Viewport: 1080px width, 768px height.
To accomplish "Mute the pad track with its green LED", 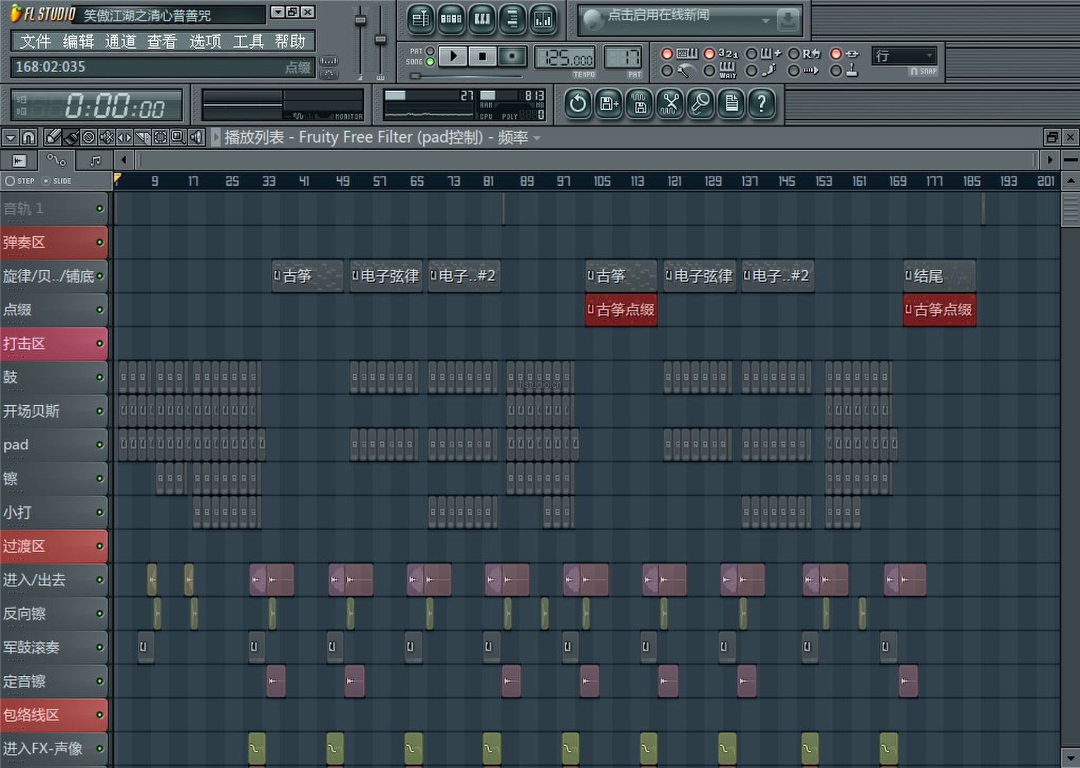I will click(99, 445).
